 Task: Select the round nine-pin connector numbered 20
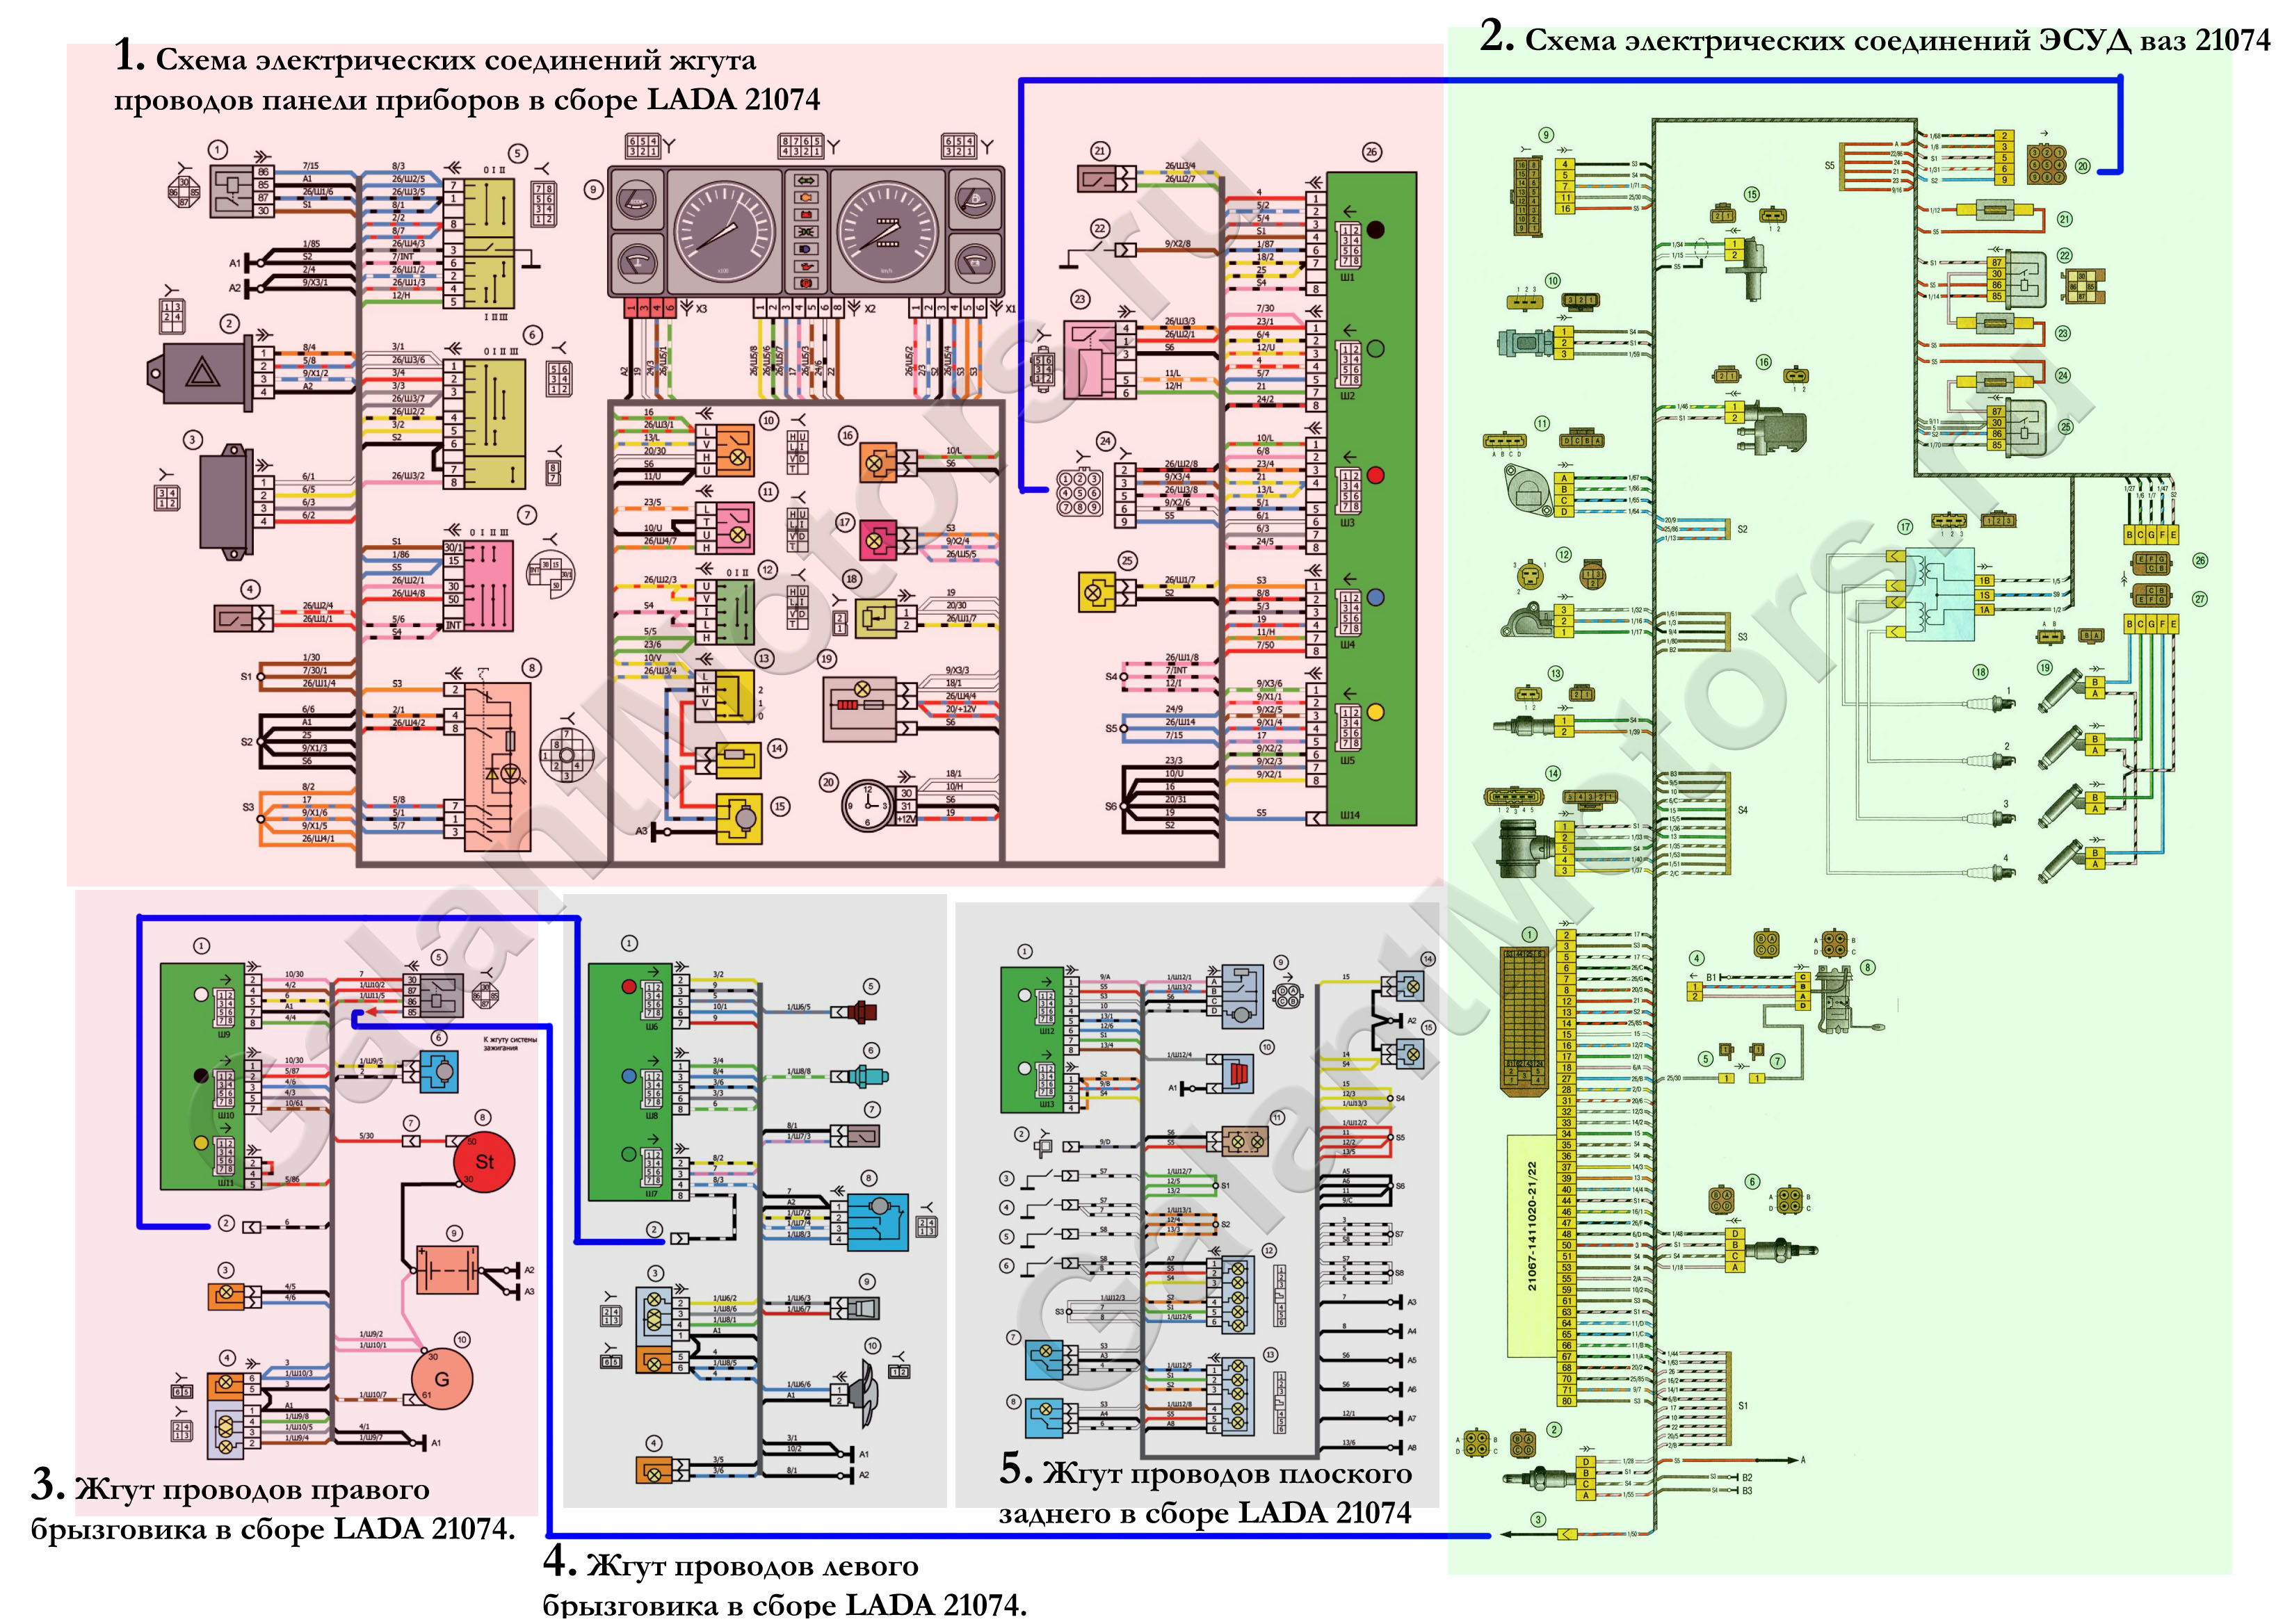point(2047,164)
